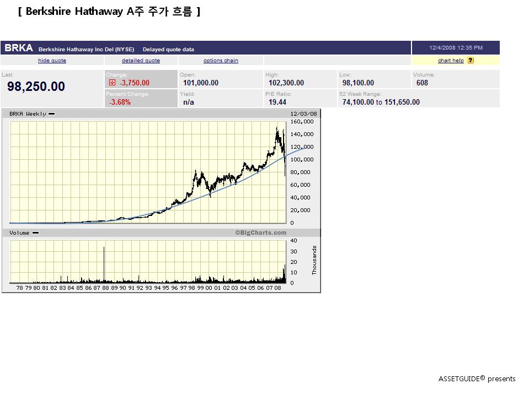This screenshot has width=529, height=395.
Task: Click the BRKA ticker symbol in the header
Action: (19, 48)
